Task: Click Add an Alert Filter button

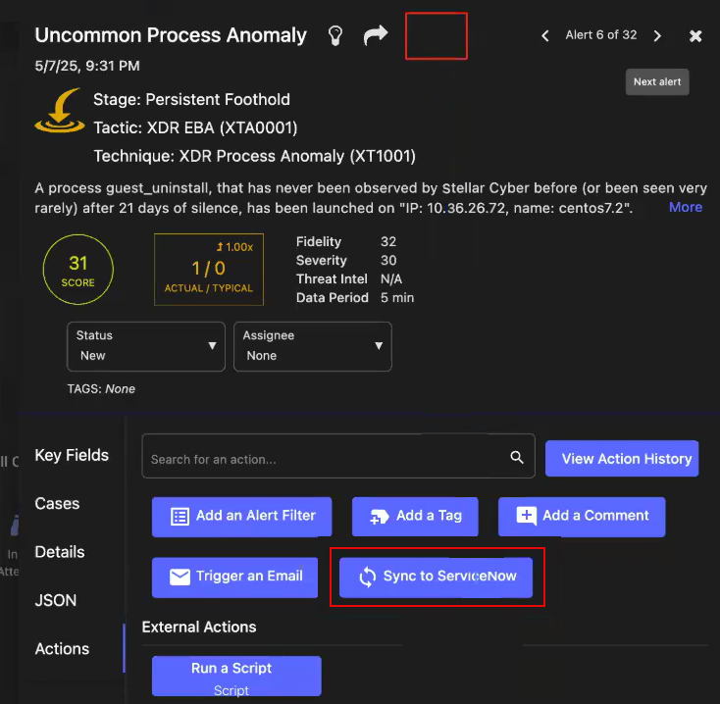Action: 241,516
